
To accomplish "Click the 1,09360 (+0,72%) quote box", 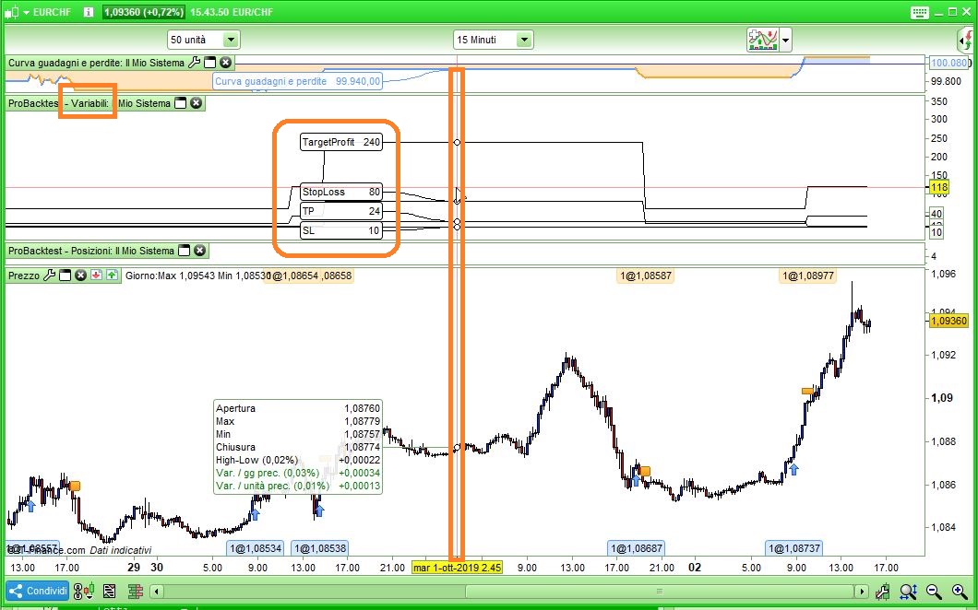I will [x=144, y=12].
